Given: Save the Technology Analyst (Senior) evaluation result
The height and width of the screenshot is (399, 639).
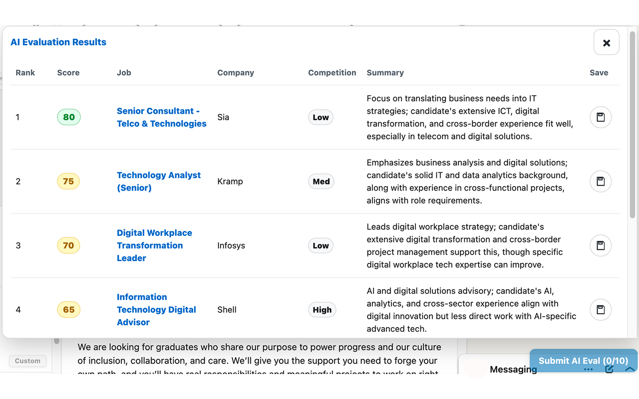Looking at the screenshot, I should (x=600, y=181).
